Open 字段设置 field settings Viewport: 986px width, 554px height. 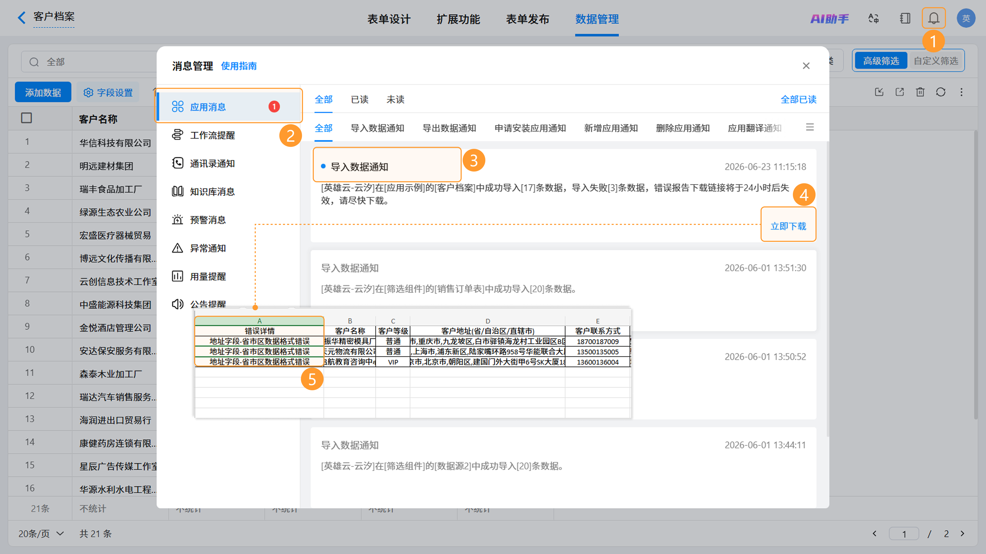[x=108, y=92]
